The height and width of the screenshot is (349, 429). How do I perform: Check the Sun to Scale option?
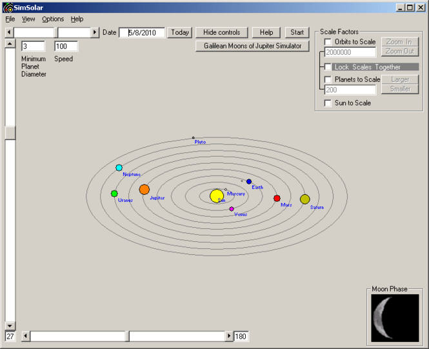click(x=328, y=103)
